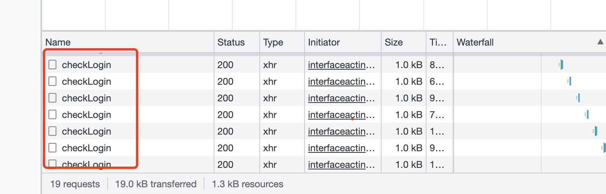Select the waterfall bar of first checkLogin request
Viewport: 606px width, 194px height.
tap(562, 65)
